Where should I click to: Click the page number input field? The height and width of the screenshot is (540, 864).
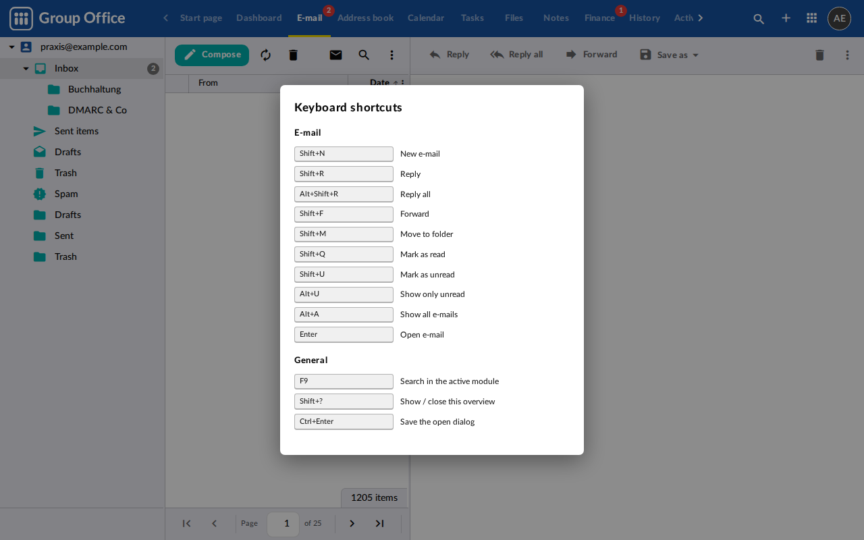[283, 523]
